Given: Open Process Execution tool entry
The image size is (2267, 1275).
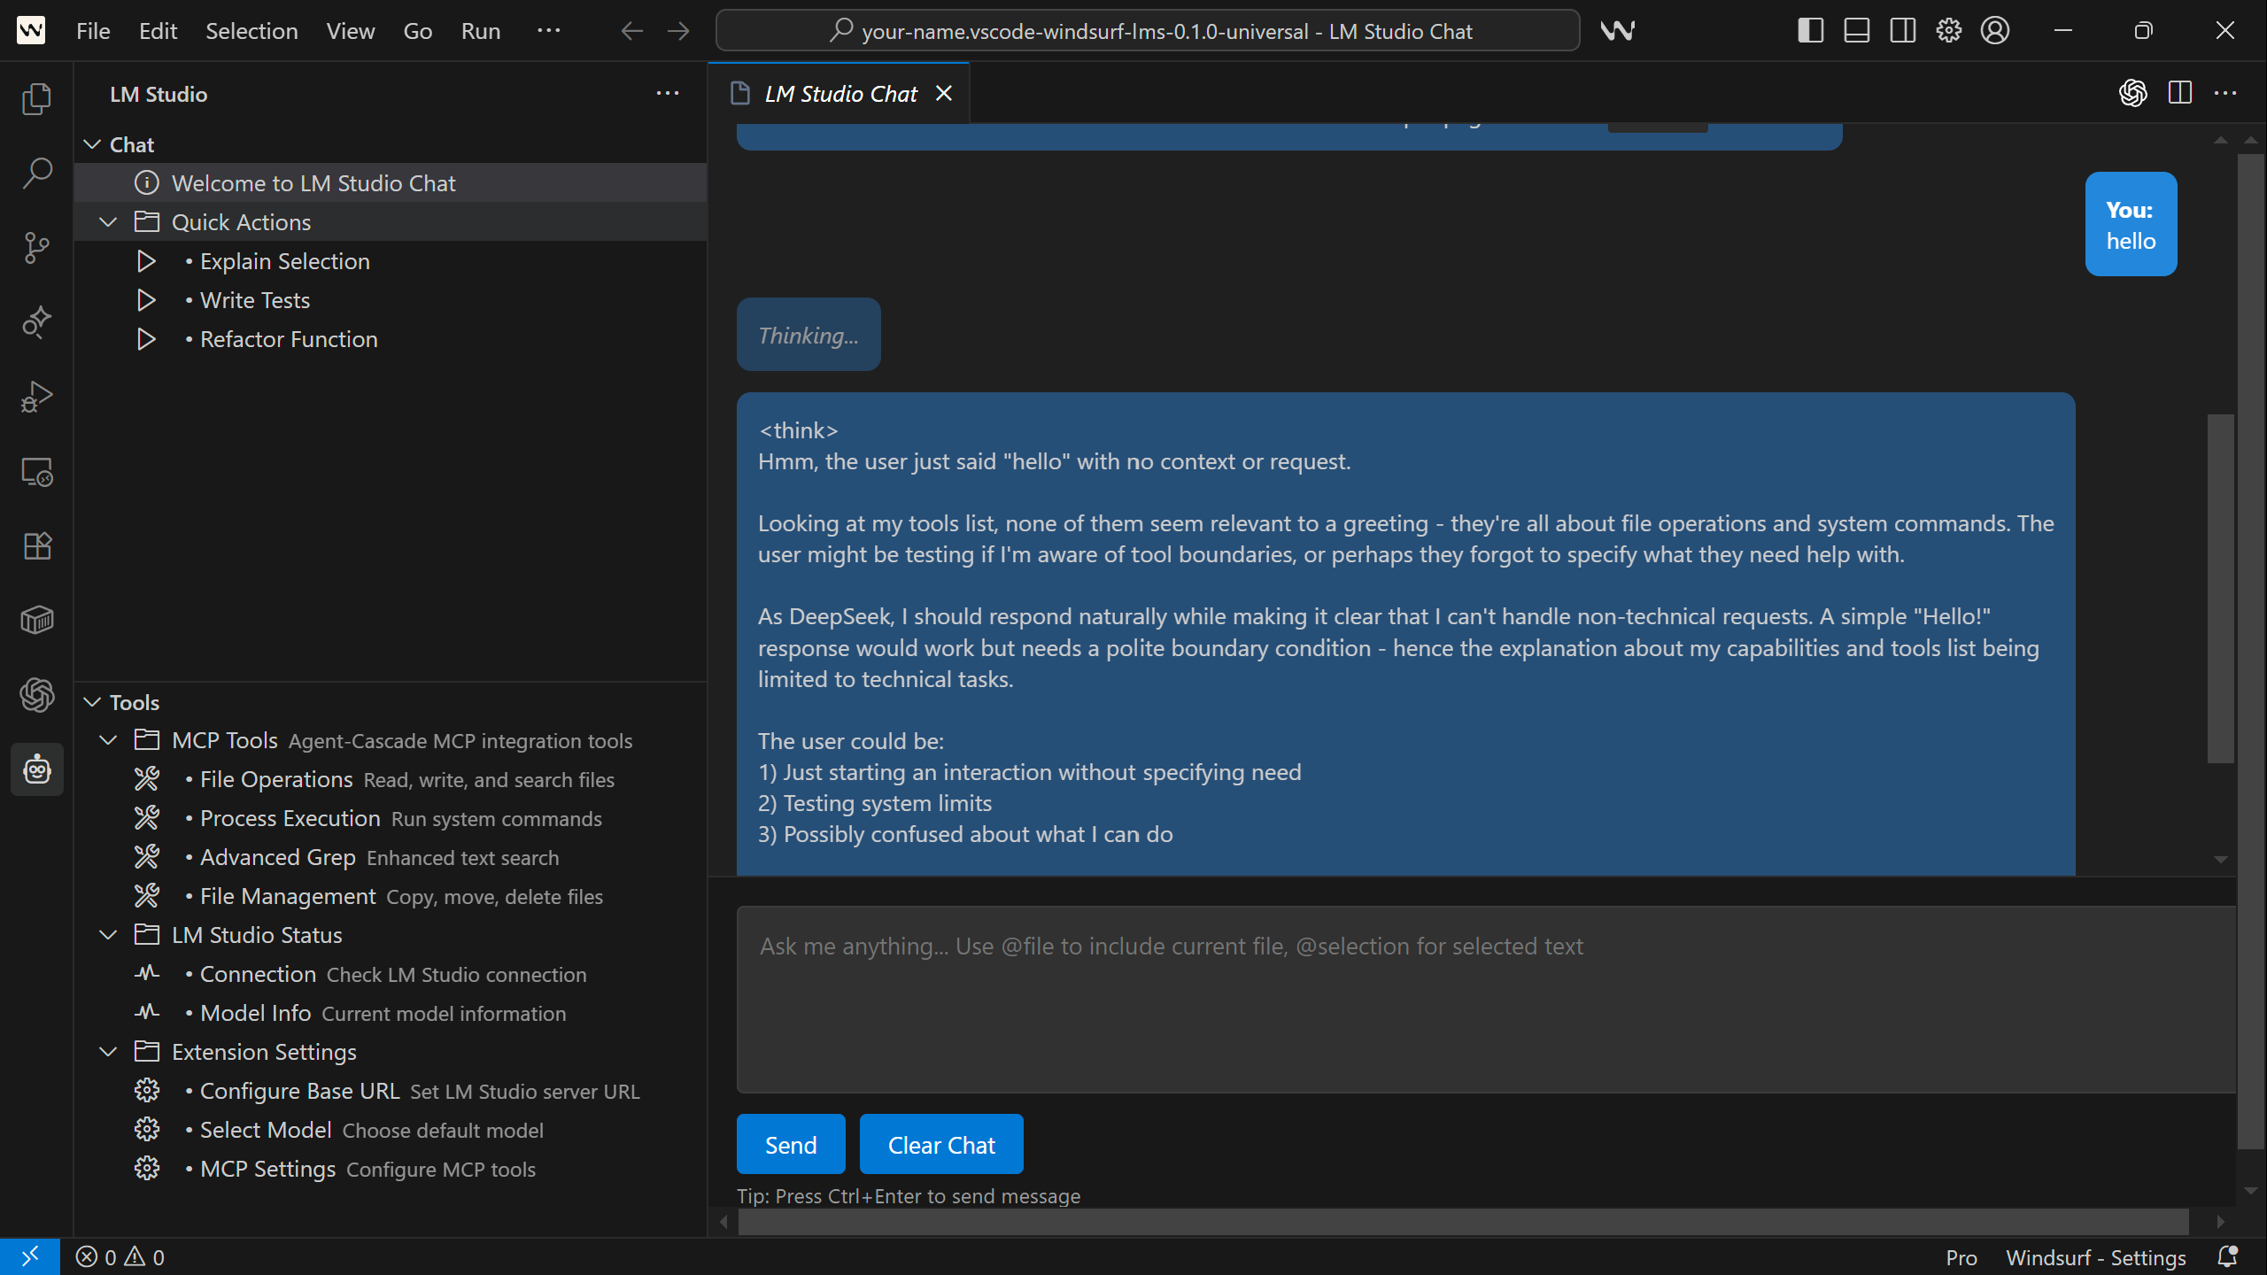Looking at the screenshot, I should tap(391, 818).
